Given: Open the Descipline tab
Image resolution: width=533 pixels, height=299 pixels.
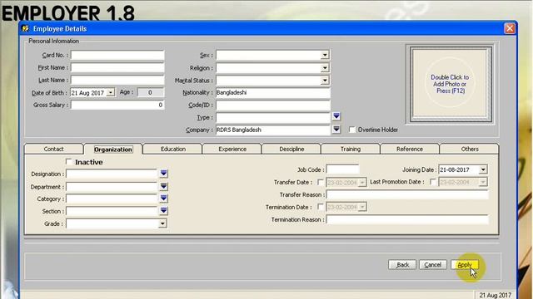Looking at the screenshot, I should tap(291, 149).
